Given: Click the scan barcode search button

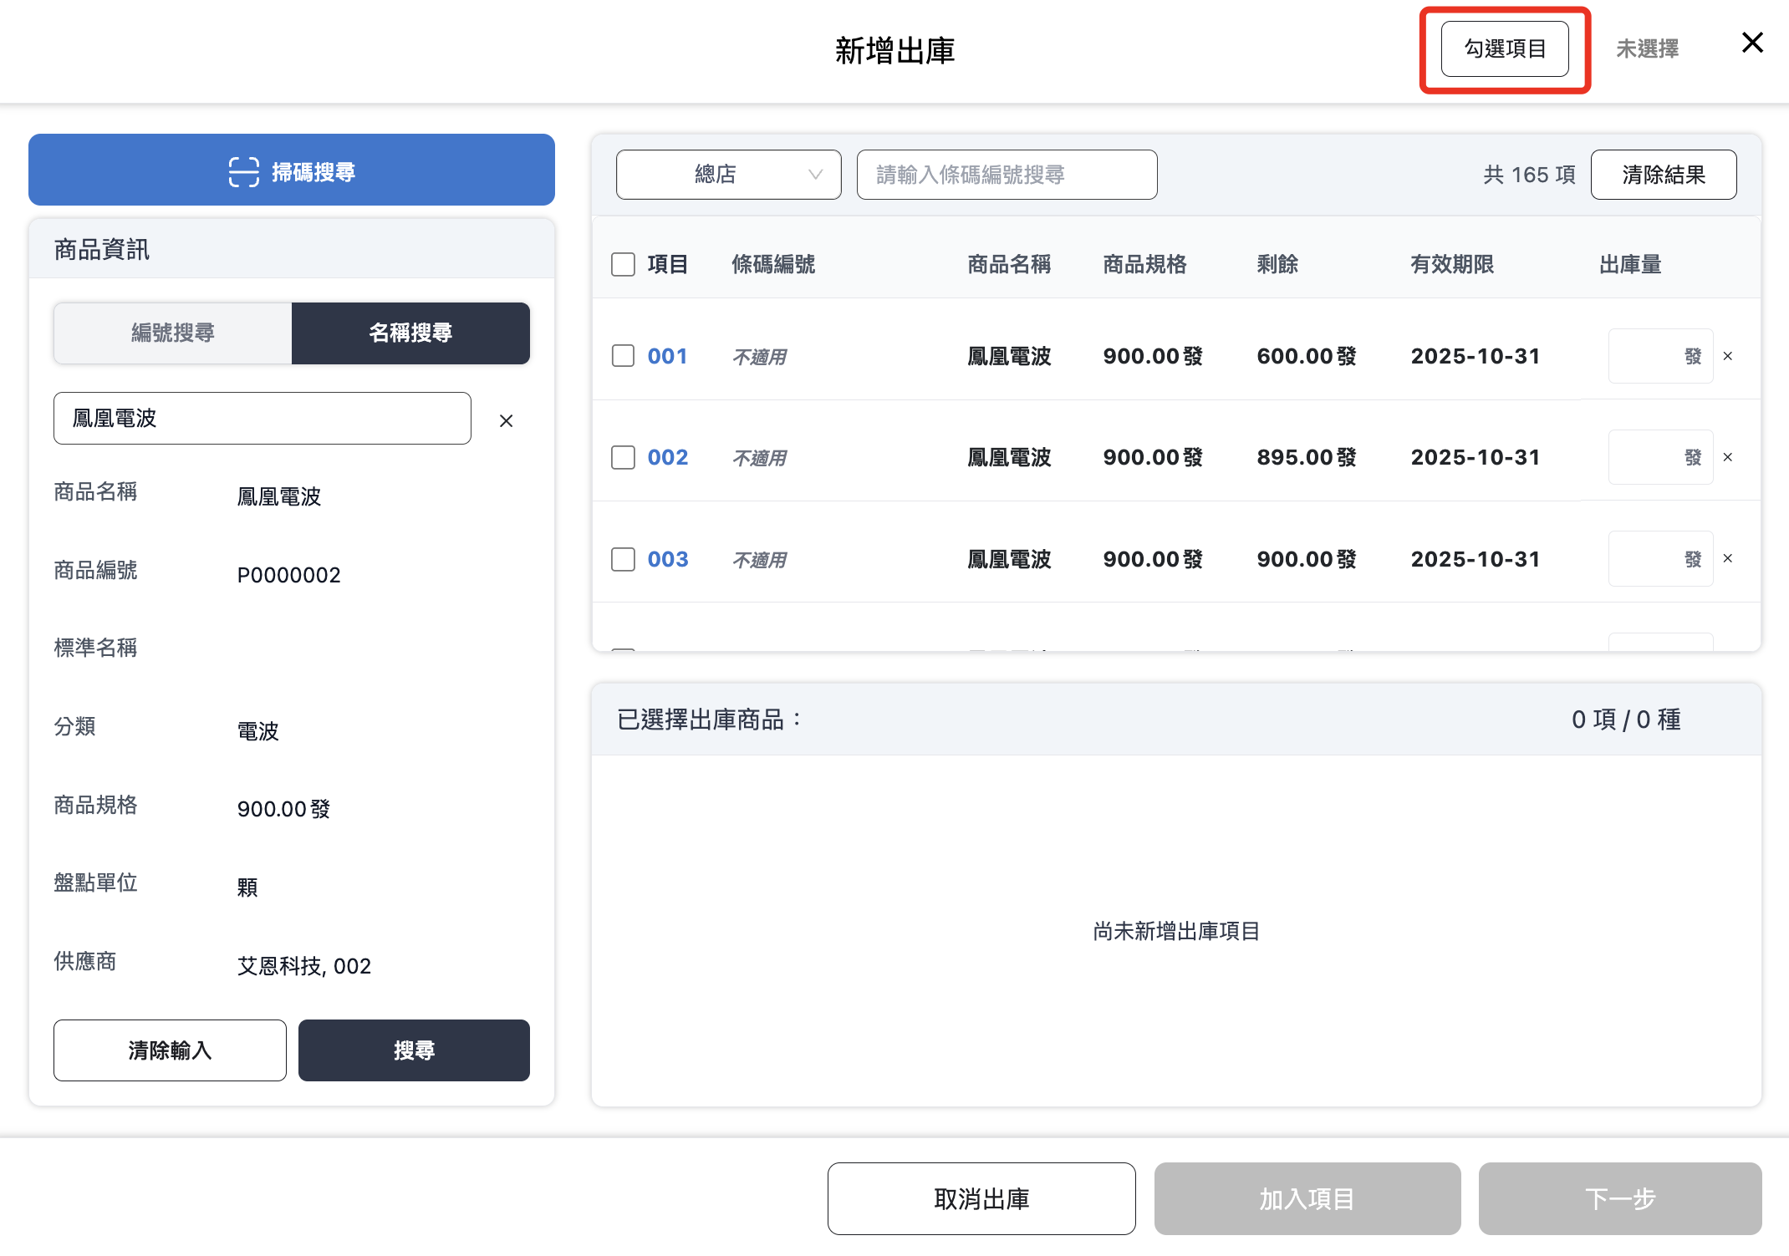Looking at the screenshot, I should [292, 170].
